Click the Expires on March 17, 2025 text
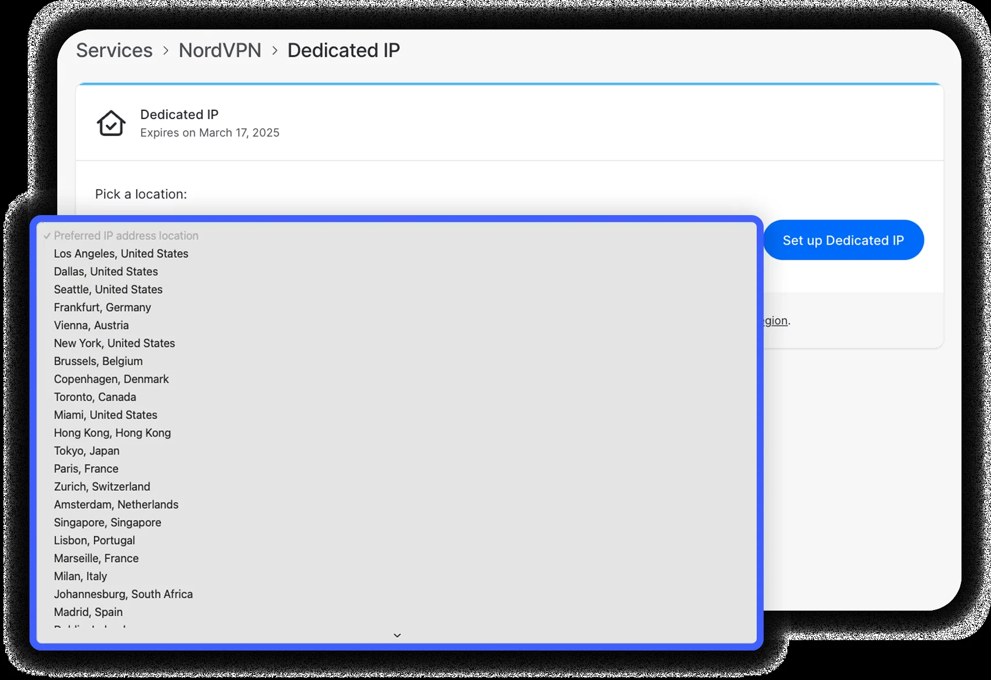The image size is (991, 680). coord(209,132)
